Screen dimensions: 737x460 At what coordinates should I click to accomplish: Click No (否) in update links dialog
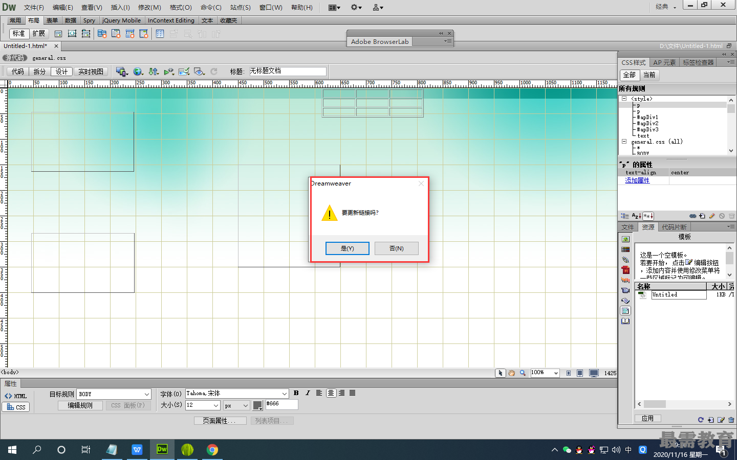pyautogui.click(x=396, y=248)
